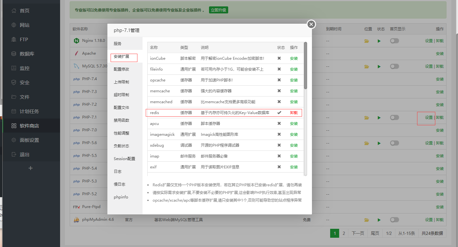Open the 监控 monitor sidebar icon
The image size is (458, 247).
(x=14, y=68)
